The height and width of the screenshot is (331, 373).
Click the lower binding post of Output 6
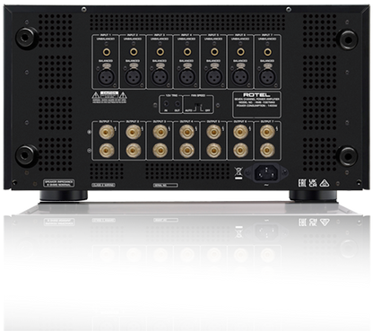coord(241,150)
